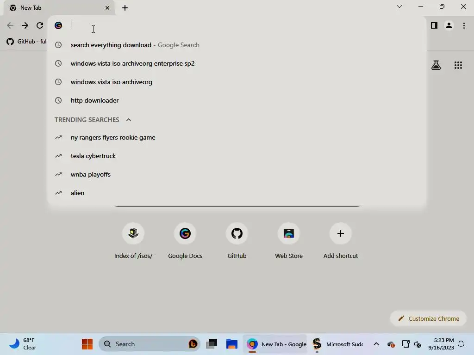The height and width of the screenshot is (355, 474).
Task: Select trending search 'wnba playoffs'
Action: tap(237, 174)
